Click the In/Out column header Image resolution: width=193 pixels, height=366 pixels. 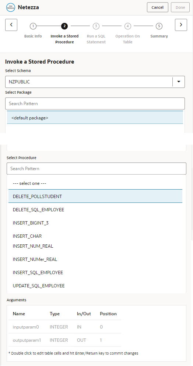(x=84, y=314)
